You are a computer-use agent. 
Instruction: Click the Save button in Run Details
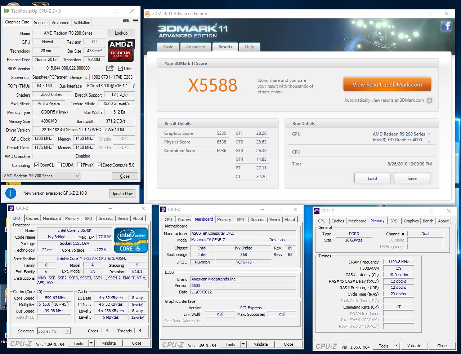(412, 178)
